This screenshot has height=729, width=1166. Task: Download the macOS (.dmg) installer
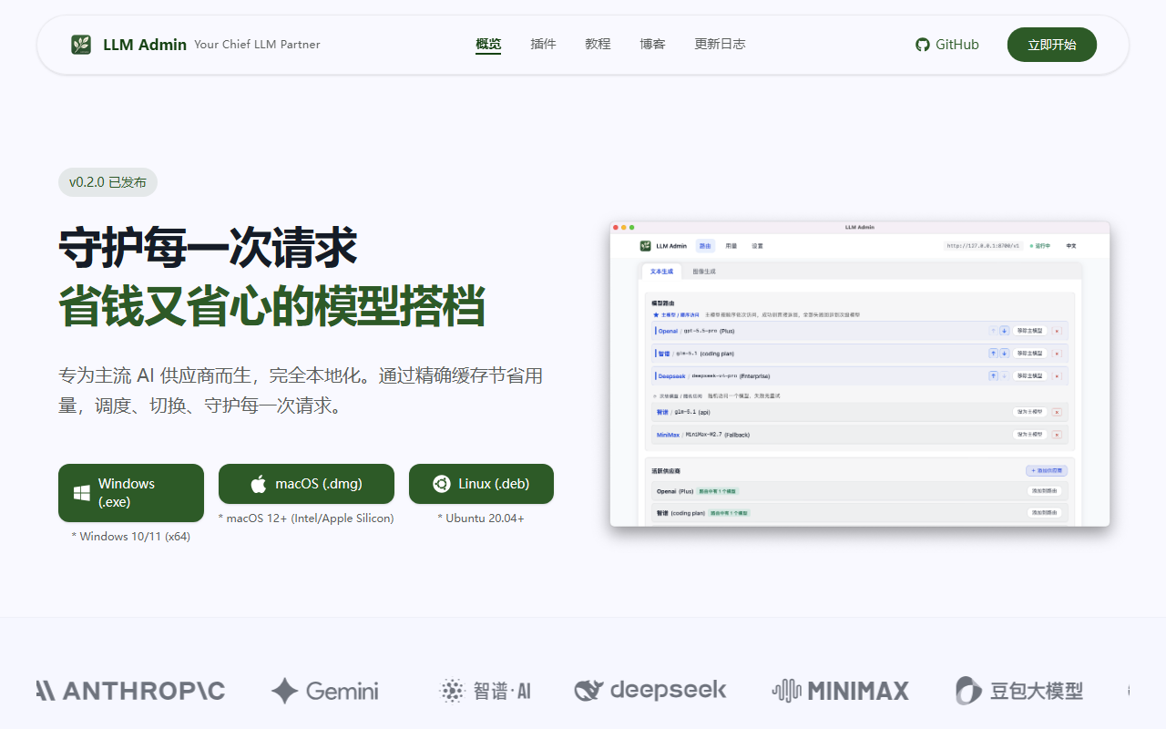coord(306,484)
